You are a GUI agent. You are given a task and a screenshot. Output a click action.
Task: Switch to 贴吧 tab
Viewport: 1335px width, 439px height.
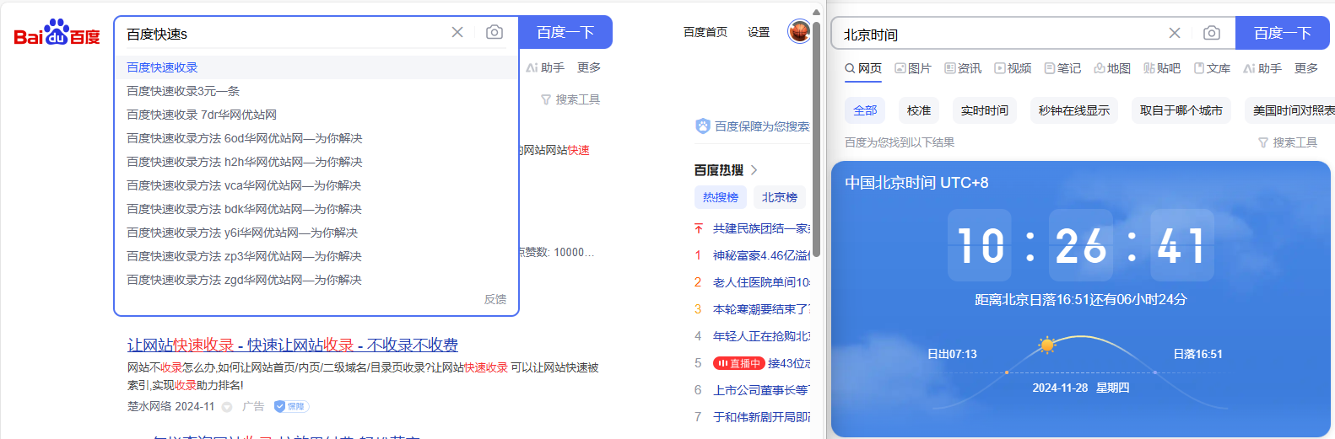click(x=1162, y=68)
